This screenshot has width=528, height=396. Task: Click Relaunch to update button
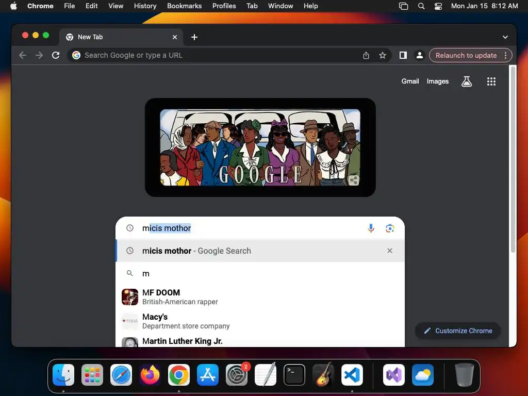pyautogui.click(x=466, y=55)
